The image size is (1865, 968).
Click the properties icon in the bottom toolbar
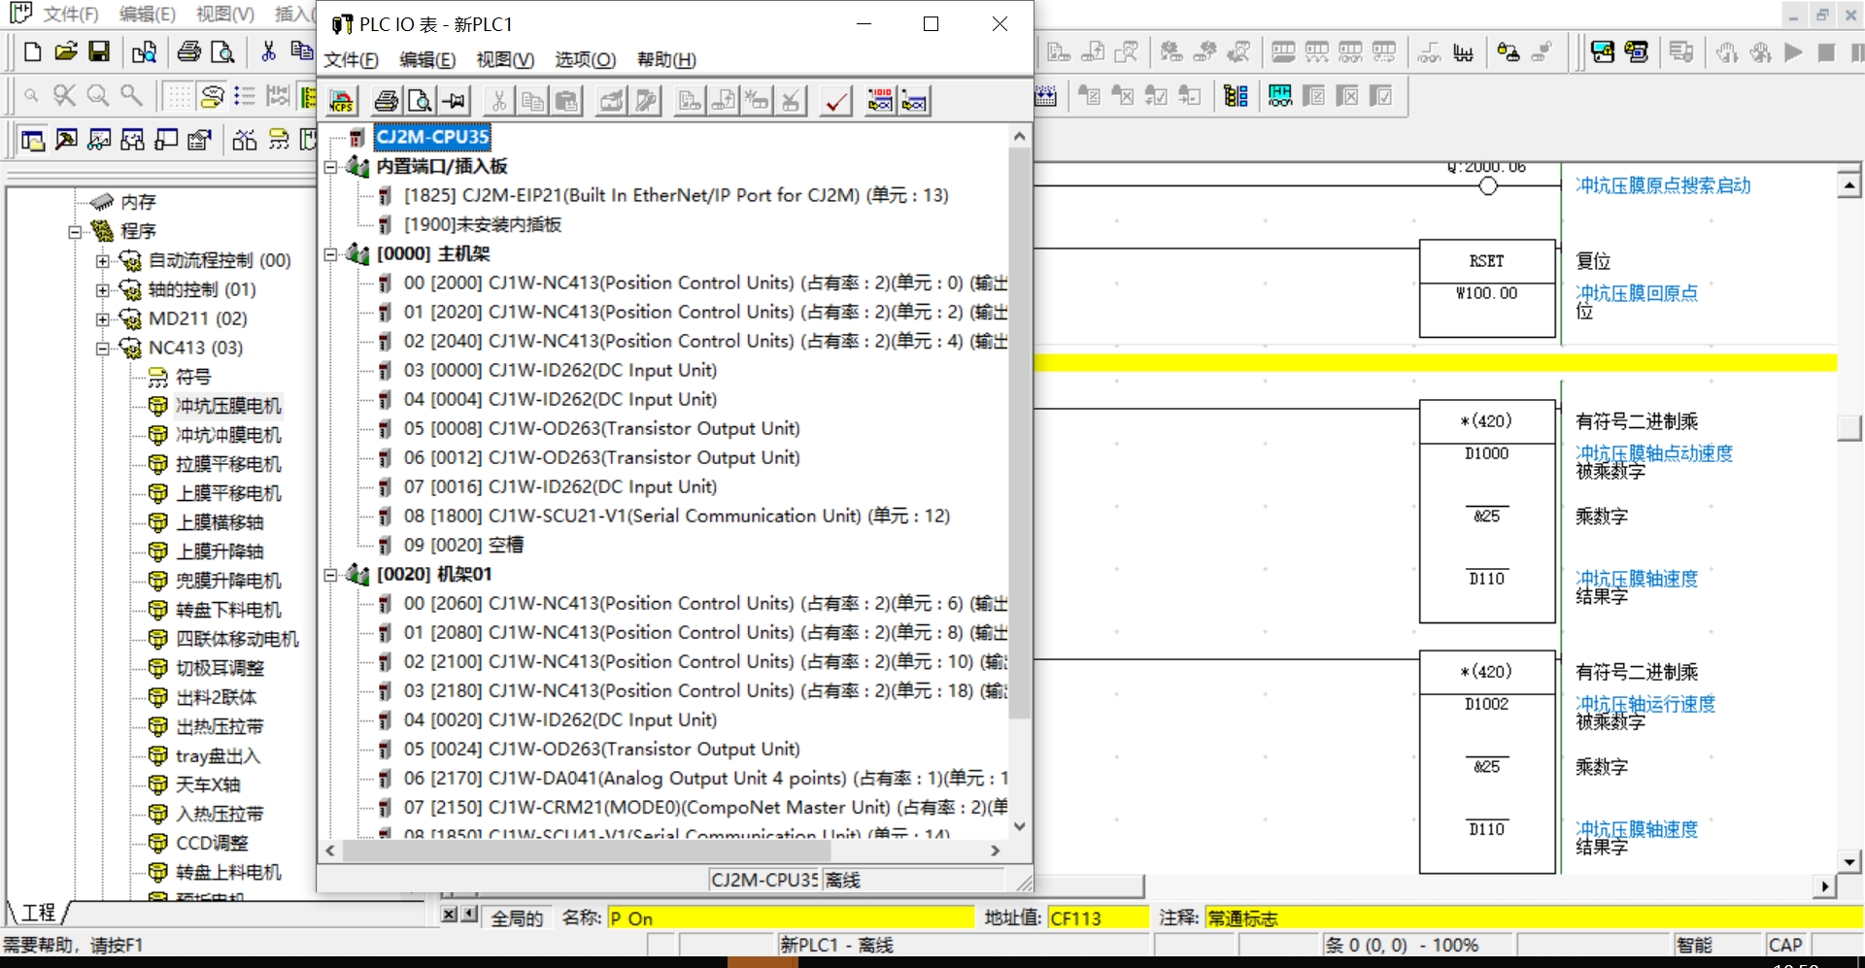199,140
